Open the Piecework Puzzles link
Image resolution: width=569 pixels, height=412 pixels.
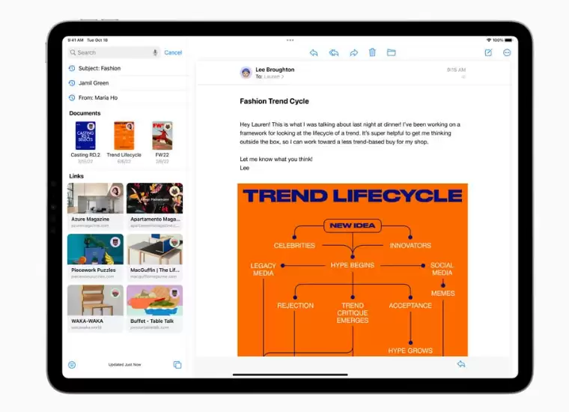95,258
